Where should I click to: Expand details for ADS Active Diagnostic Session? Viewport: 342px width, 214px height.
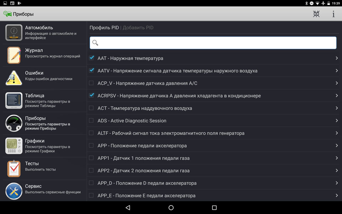pos(336,121)
